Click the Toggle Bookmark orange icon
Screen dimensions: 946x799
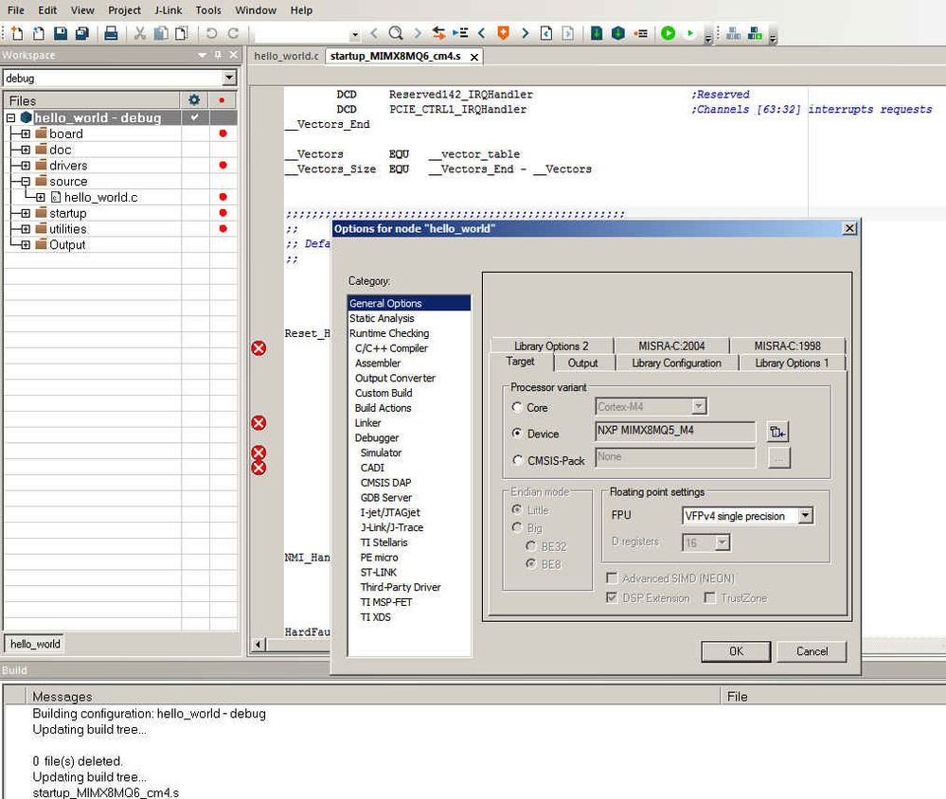[503, 33]
